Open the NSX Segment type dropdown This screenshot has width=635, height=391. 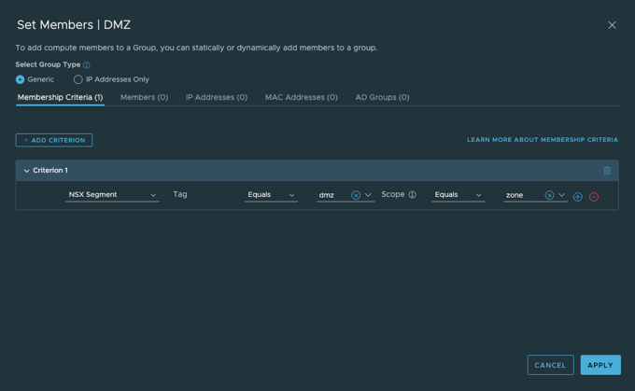pos(112,195)
